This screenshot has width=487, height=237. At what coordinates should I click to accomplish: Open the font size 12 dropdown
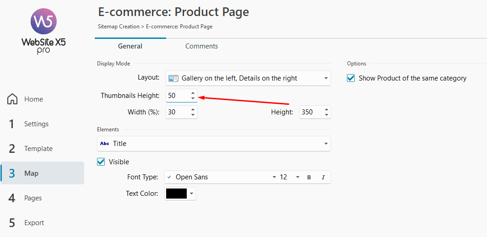pos(298,177)
